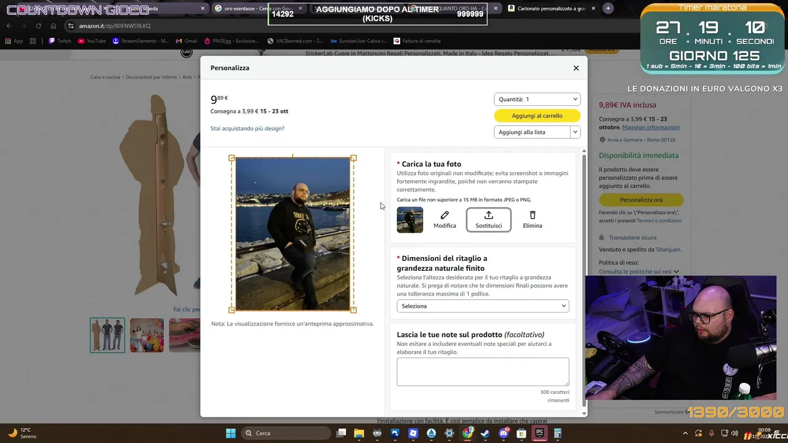Open Termini e condizioni link

(x=659, y=220)
